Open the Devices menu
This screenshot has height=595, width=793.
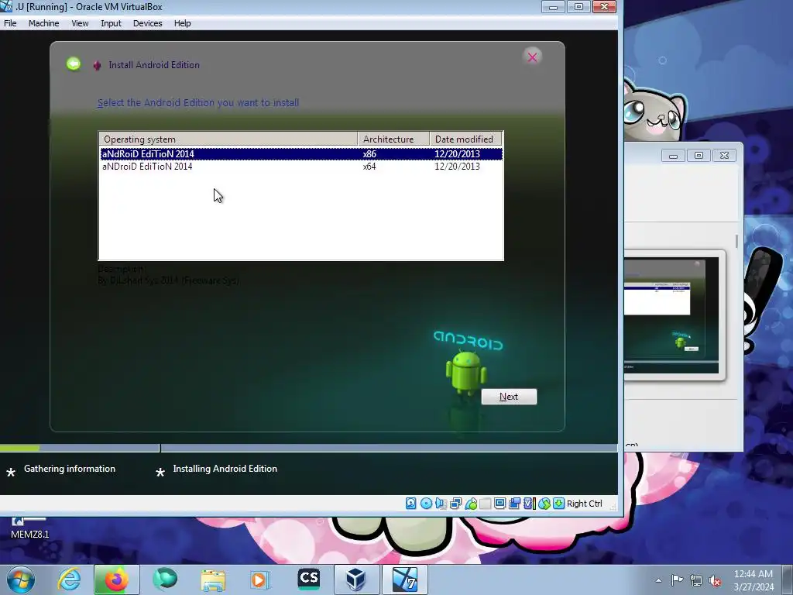click(x=147, y=23)
